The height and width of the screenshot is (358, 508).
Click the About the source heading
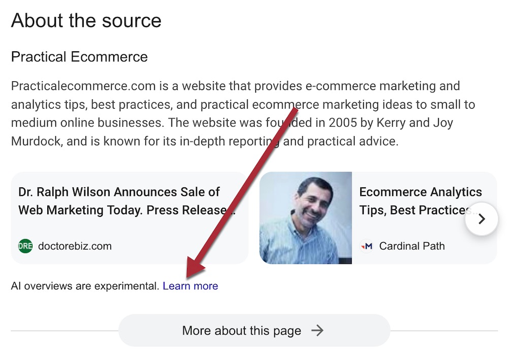point(86,21)
